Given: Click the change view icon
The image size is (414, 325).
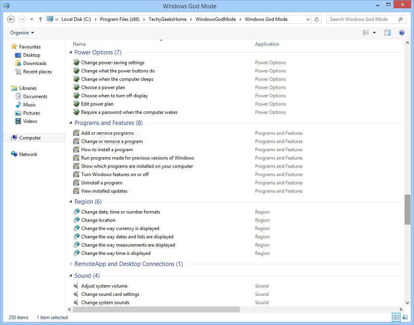Looking at the screenshot, I should point(366,33).
